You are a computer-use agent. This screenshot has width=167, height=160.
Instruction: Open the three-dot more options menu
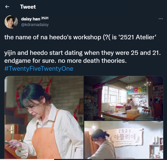(161, 19)
